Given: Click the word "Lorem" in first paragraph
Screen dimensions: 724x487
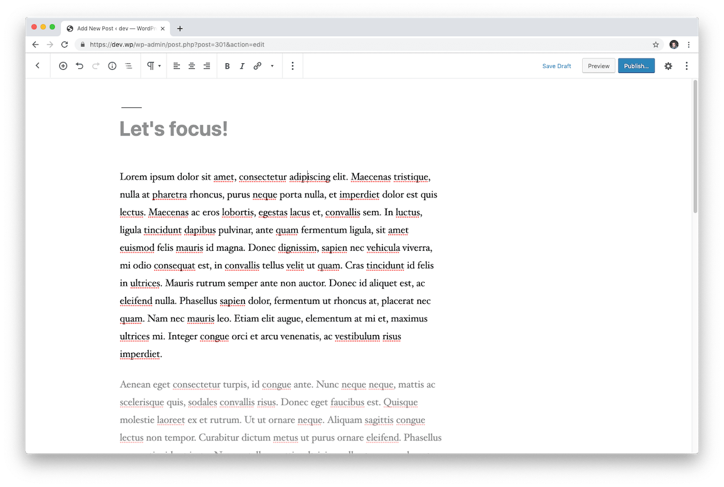Looking at the screenshot, I should pyautogui.click(x=133, y=177).
